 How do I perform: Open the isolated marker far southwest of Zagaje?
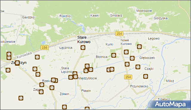21,98
